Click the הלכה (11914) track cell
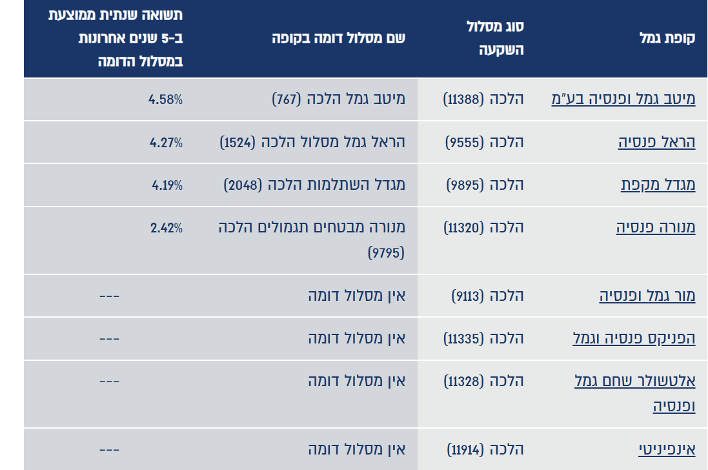708x470 pixels. point(485,449)
